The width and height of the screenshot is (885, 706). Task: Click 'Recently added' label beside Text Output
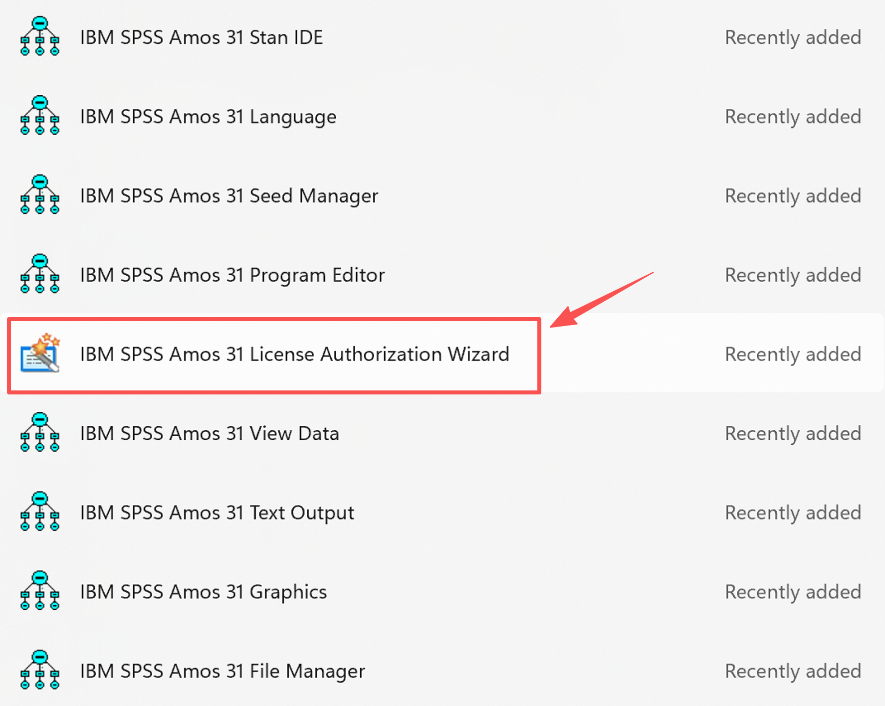[x=793, y=514]
